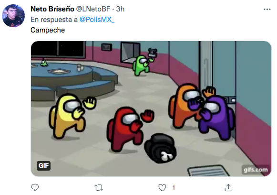The image size is (277, 195).
Task: Click the green crewmate near the doorway
Action: 142,65
